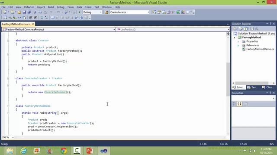Open PowerPoint from the Windows taskbar
The image size is (277, 155).
pos(90,151)
